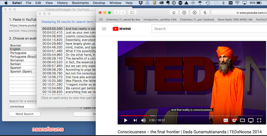Image resolution: width=267 pixels, height=136 pixels.
Task: Open the Bookmarks menu
Action: pyautogui.click(x=80, y=3)
